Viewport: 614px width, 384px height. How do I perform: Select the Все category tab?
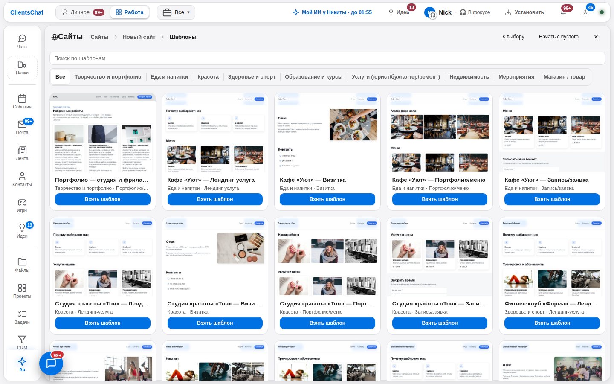[x=60, y=77]
